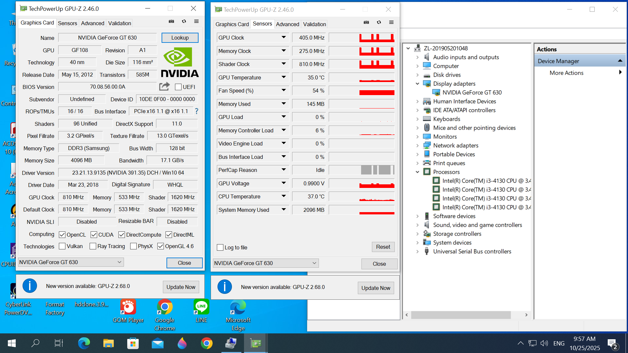Toggle the UEFI checkbox

[x=178, y=87]
